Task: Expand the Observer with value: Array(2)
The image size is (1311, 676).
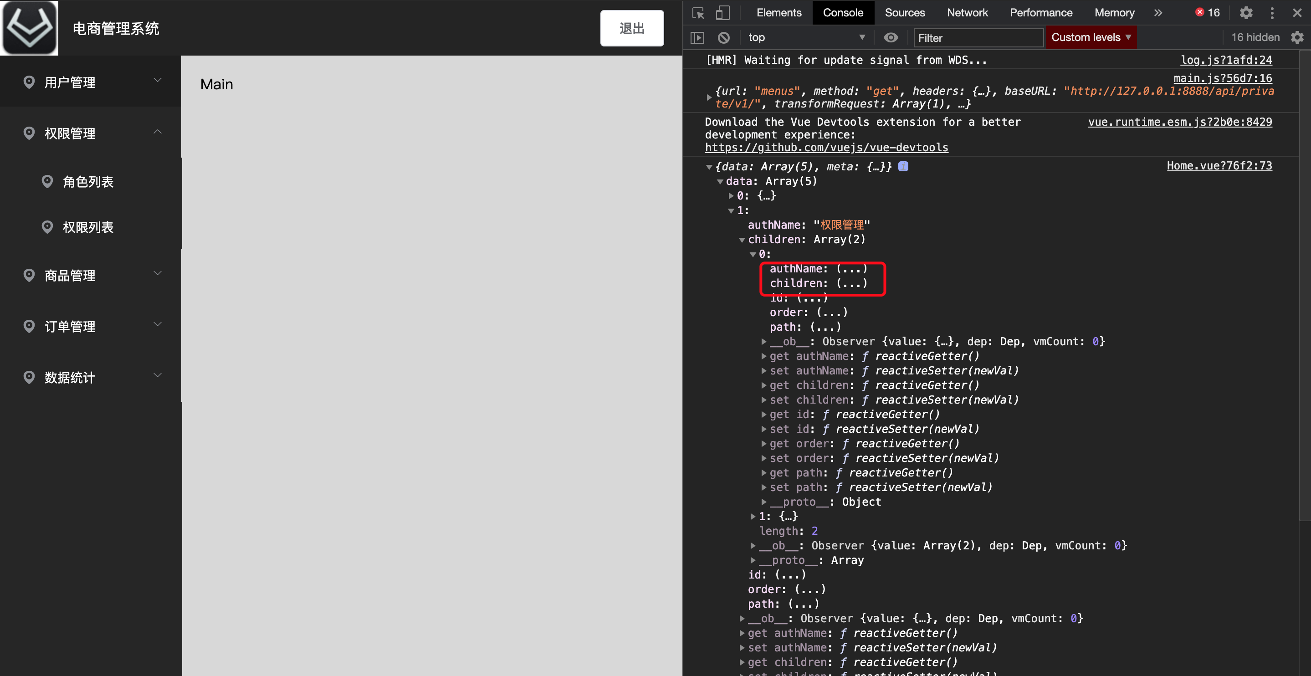Action: [x=753, y=546]
